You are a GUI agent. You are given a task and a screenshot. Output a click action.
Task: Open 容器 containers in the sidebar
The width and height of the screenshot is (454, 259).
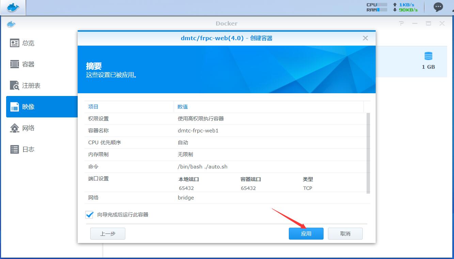42,64
